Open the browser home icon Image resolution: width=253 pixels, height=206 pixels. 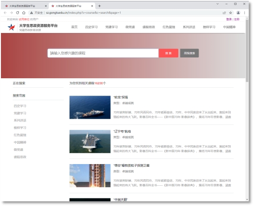point(24,13)
